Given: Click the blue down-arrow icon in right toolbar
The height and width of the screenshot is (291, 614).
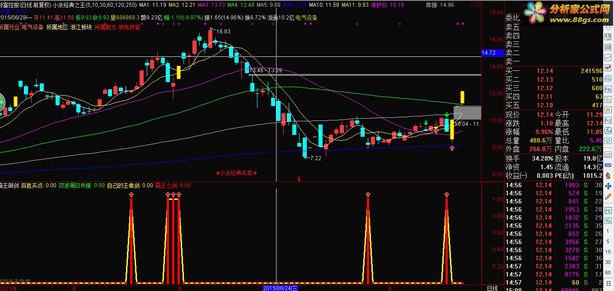Looking at the screenshot, I should [x=608, y=28].
